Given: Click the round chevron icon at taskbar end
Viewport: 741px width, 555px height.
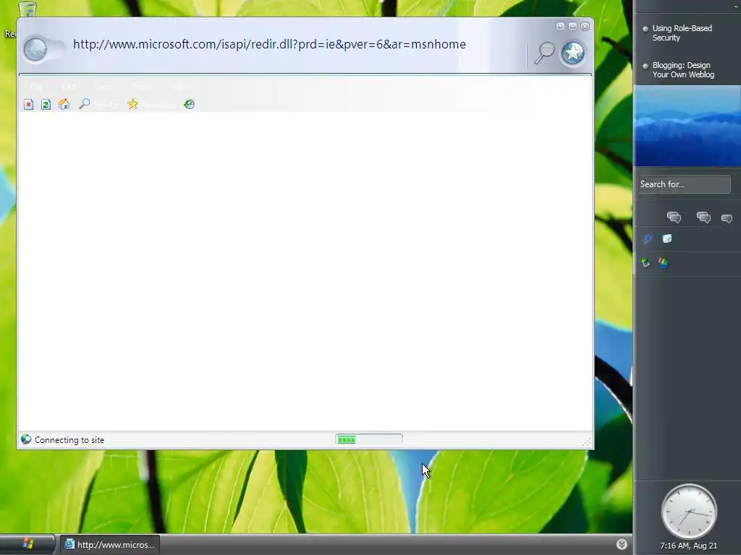Looking at the screenshot, I should click(x=622, y=544).
